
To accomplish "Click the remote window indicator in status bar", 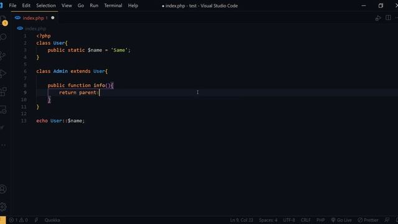I will 2,220.
